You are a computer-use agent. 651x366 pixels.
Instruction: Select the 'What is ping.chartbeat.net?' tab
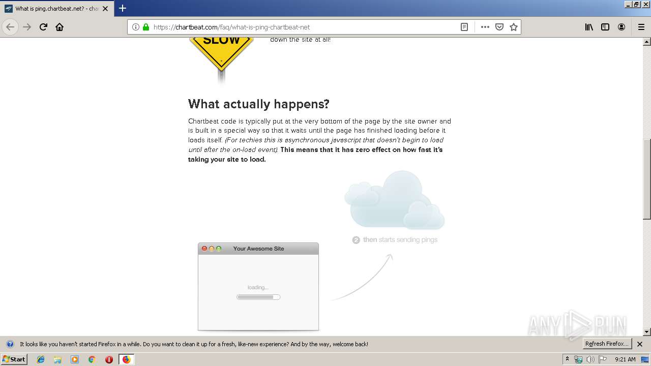[57, 9]
